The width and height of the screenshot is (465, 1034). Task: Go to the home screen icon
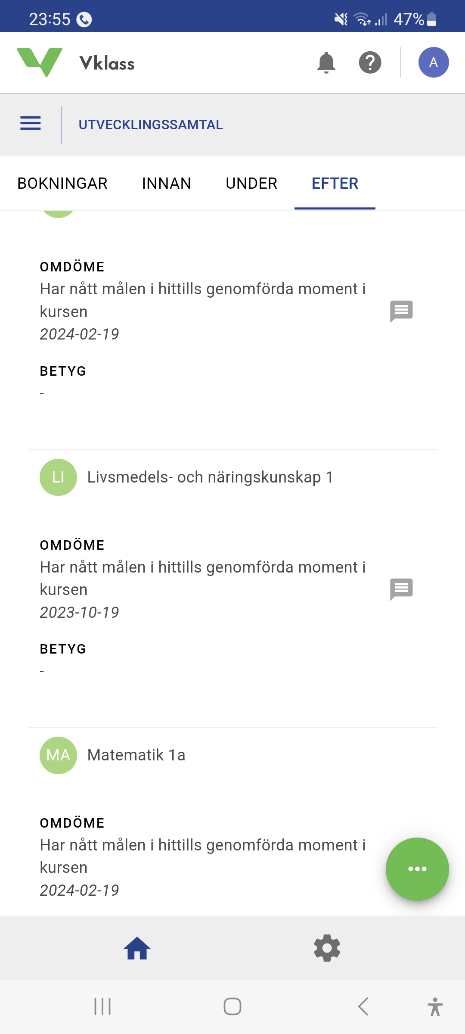click(x=137, y=948)
